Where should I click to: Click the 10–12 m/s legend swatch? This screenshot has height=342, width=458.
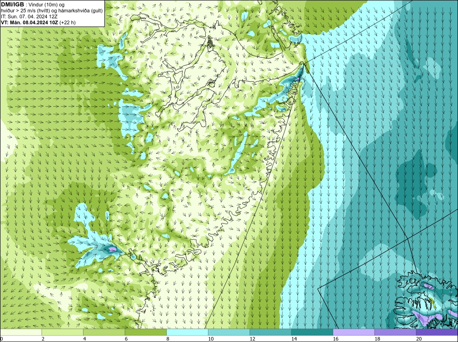coord(229,332)
